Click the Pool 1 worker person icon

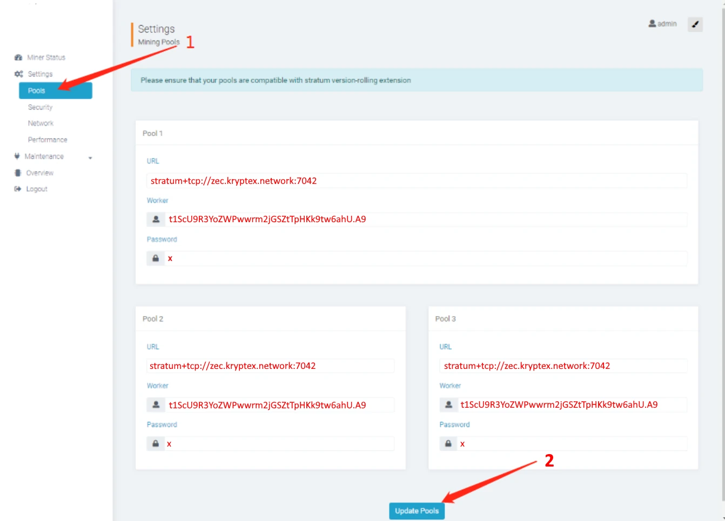[156, 220]
